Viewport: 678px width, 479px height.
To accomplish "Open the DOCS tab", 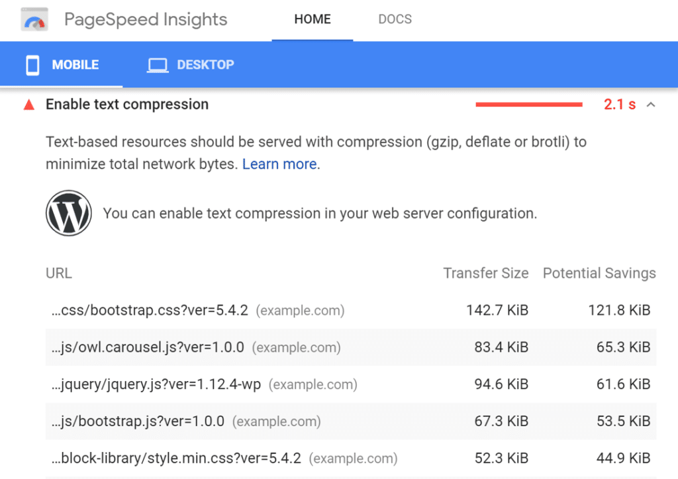I will (395, 19).
